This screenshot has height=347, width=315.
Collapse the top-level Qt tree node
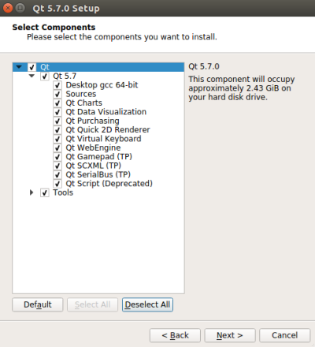19,67
